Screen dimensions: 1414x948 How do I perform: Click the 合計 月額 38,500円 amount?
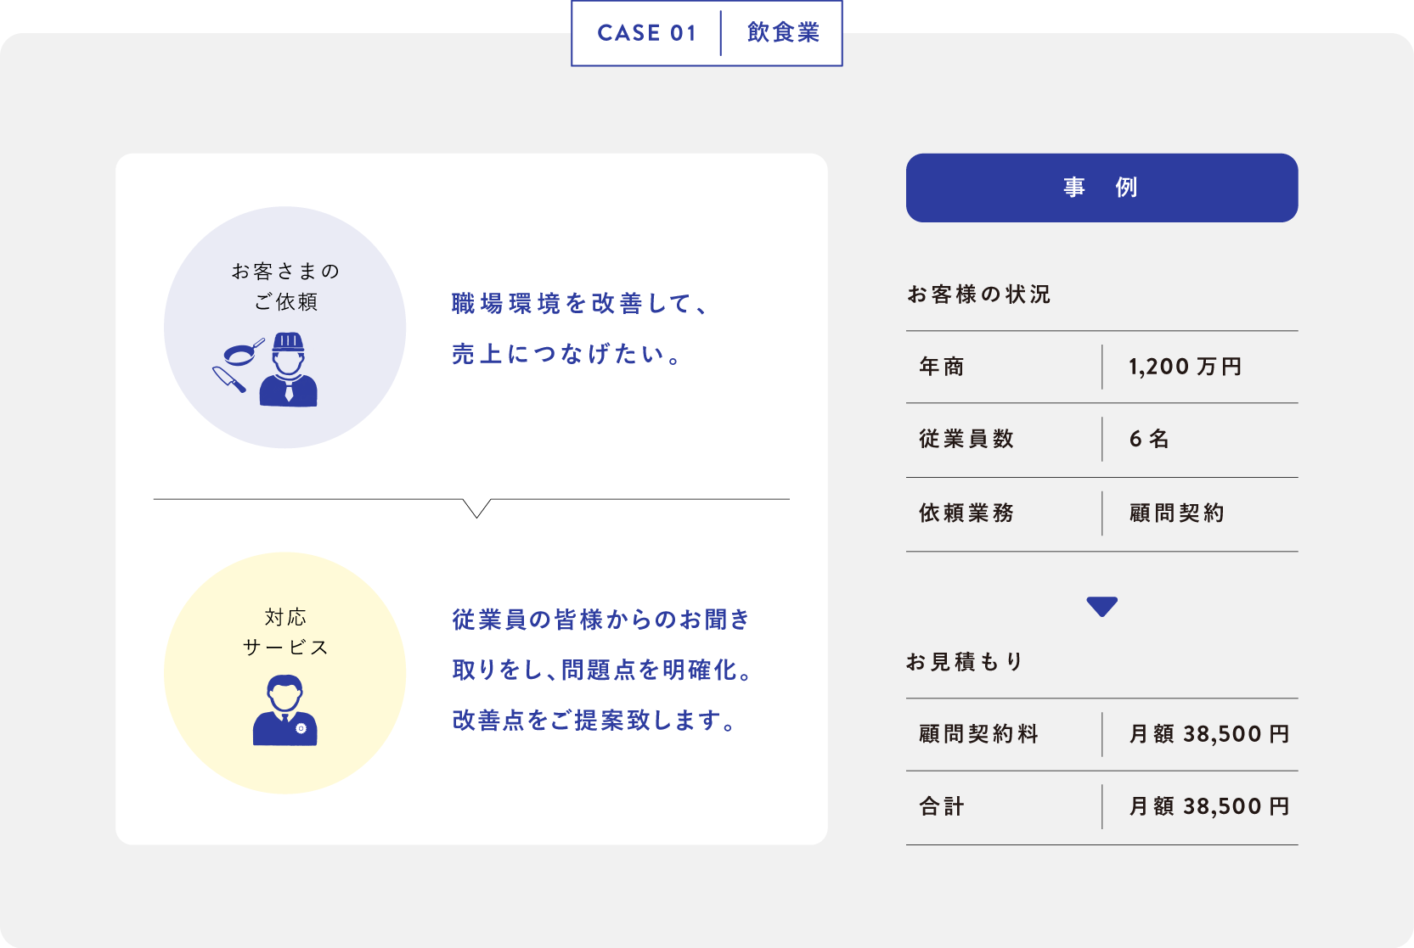click(x=1208, y=806)
